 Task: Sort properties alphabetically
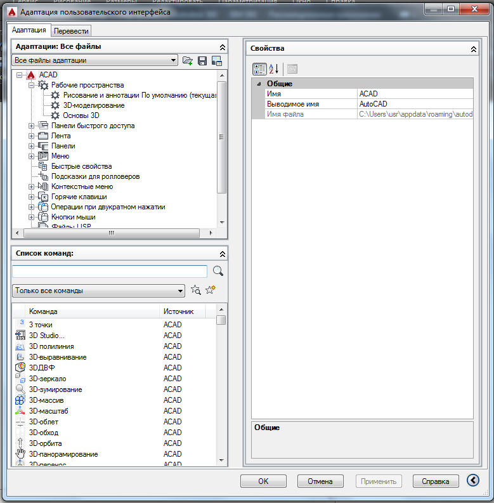tap(273, 69)
